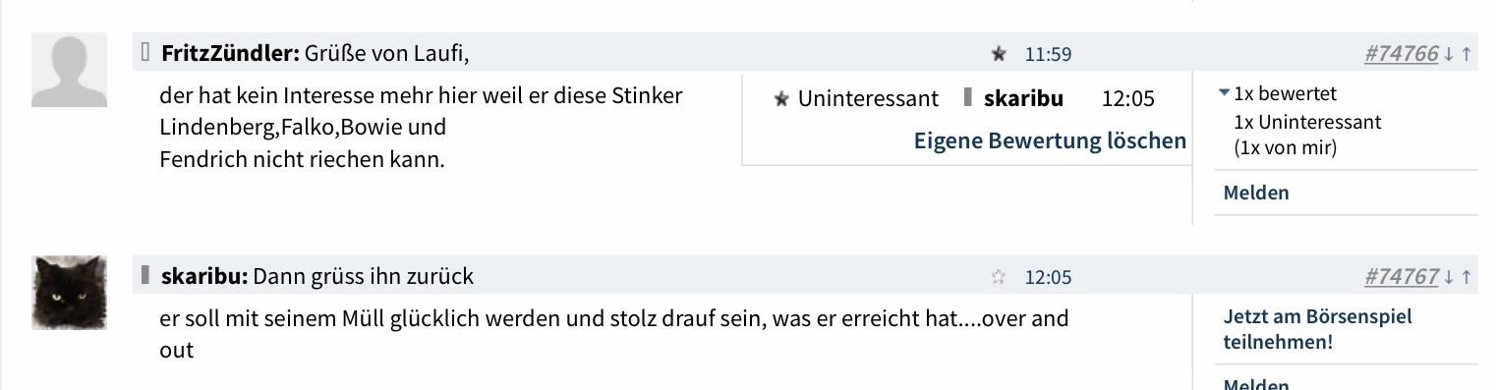Open the post permalink #74766

click(x=1402, y=54)
